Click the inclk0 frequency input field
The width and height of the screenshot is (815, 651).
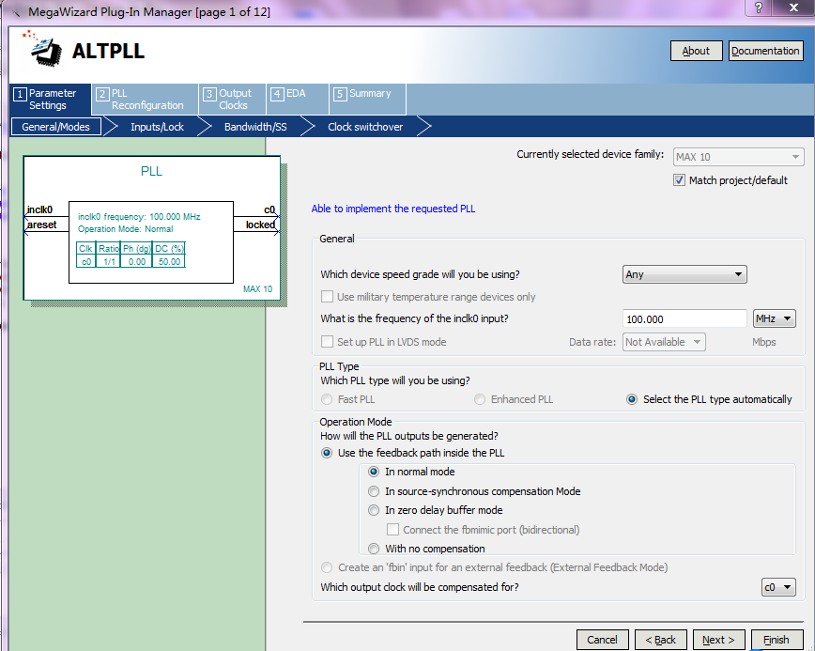pyautogui.click(x=684, y=318)
